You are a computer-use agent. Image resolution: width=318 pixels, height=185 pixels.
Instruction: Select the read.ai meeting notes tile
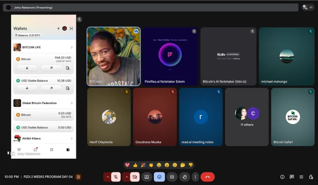click(x=201, y=117)
